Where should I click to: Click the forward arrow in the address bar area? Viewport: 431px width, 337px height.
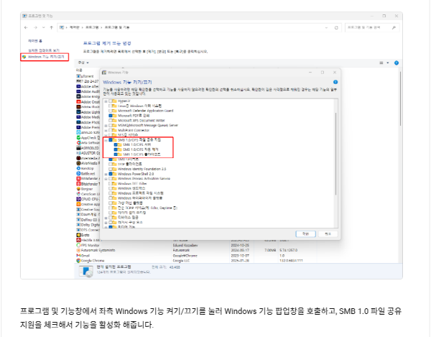point(35,27)
